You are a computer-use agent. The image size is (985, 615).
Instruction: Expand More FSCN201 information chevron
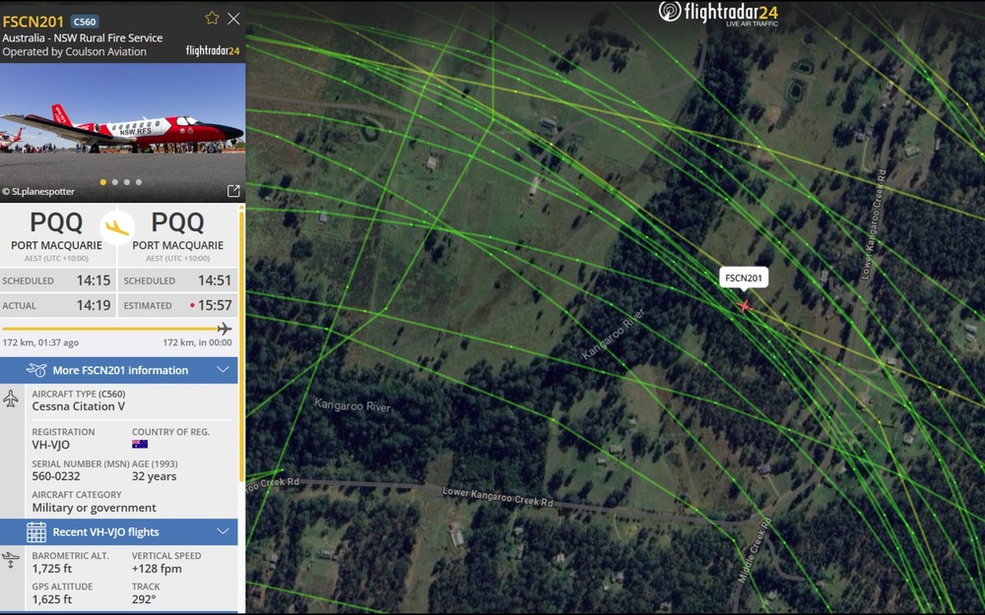[x=223, y=370]
